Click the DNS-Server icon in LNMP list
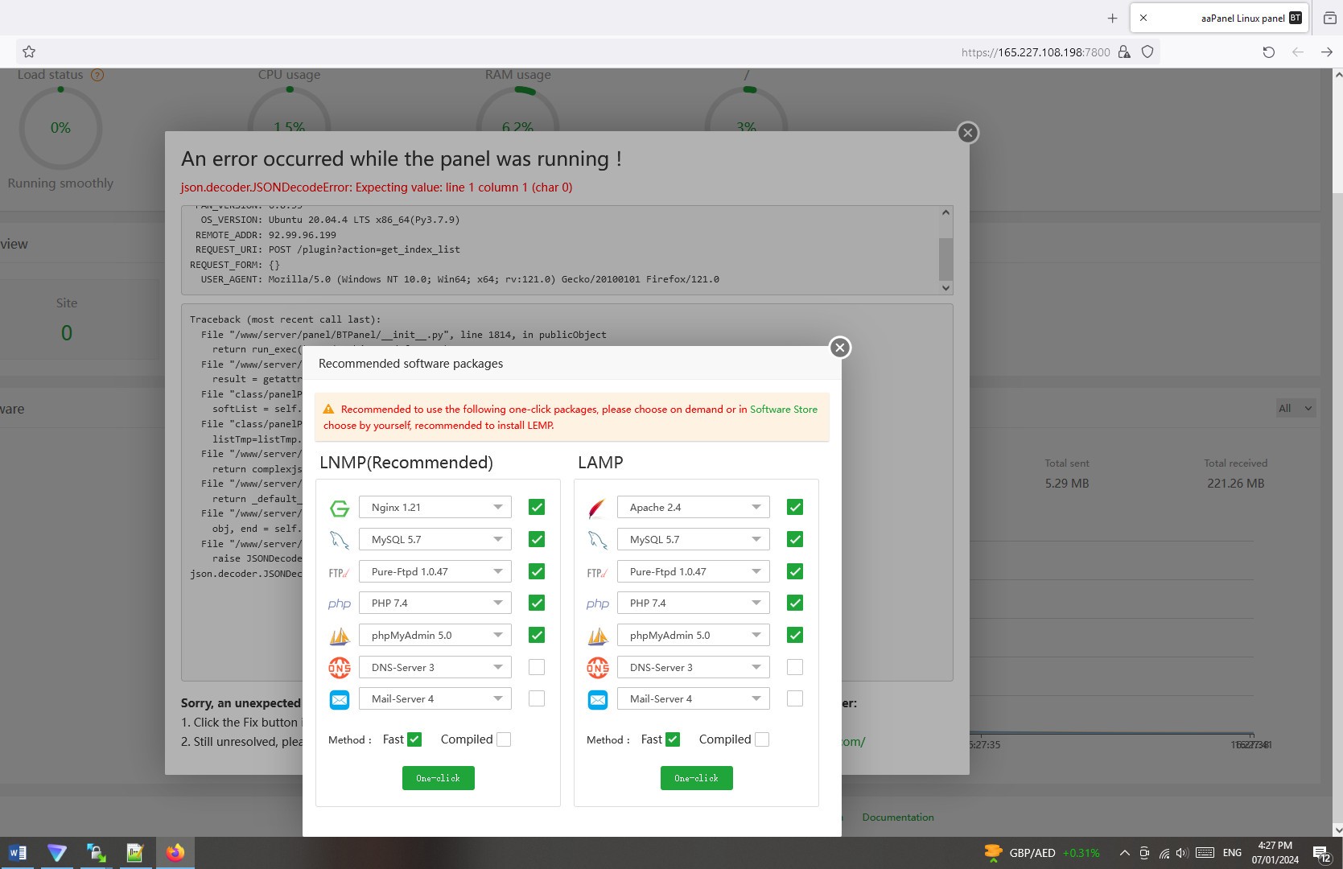Image resolution: width=1343 pixels, height=869 pixels. (340, 667)
